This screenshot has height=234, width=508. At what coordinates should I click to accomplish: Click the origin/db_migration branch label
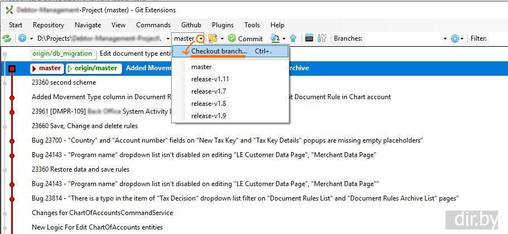click(x=61, y=53)
